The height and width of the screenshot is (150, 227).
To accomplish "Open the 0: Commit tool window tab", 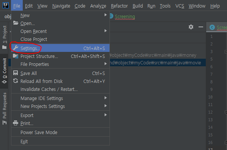I will 4,71.
